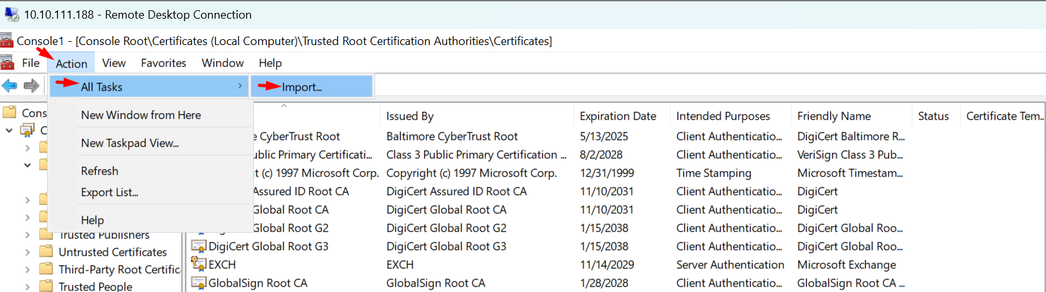Click the Console Root folder icon
Screen dimensions: 1046x292
pyautogui.click(x=10, y=113)
